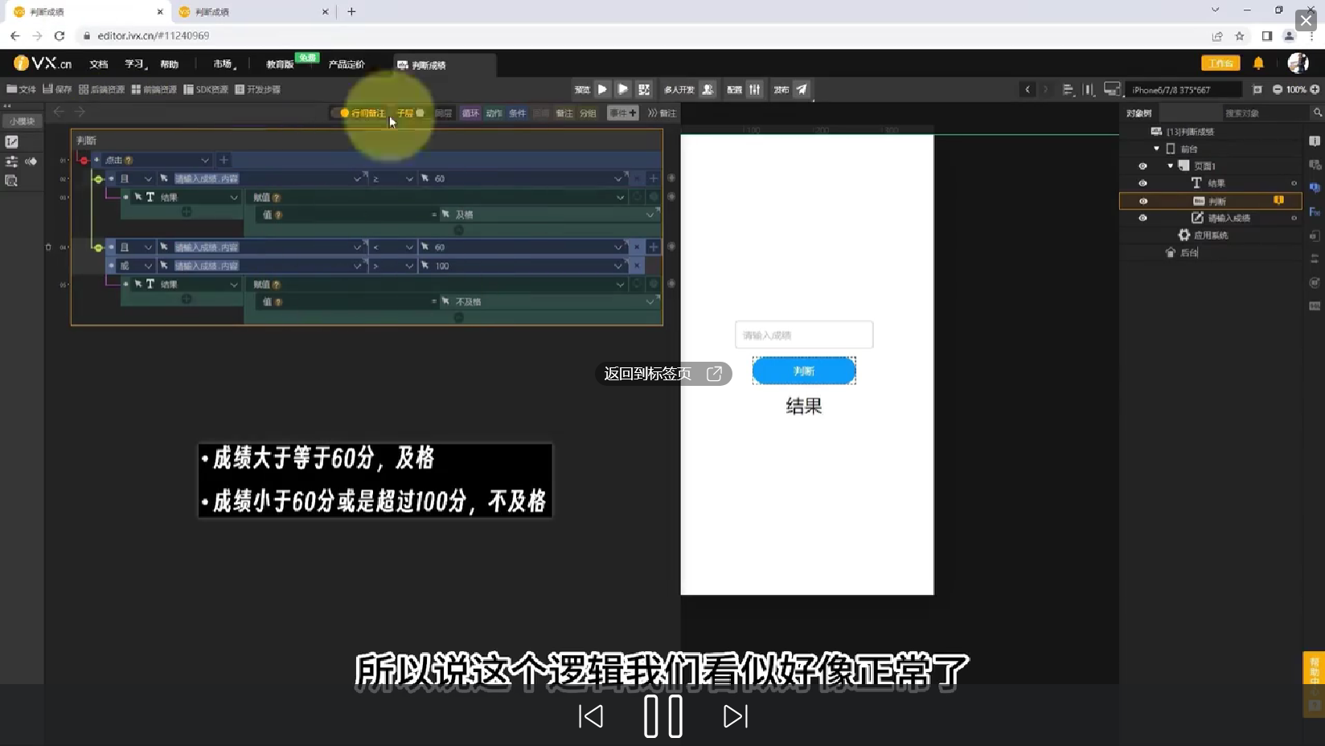Viewport: 1325px width, 746px height.
Task: Zoom in the canvas with plus icon
Action: pos(1315,89)
